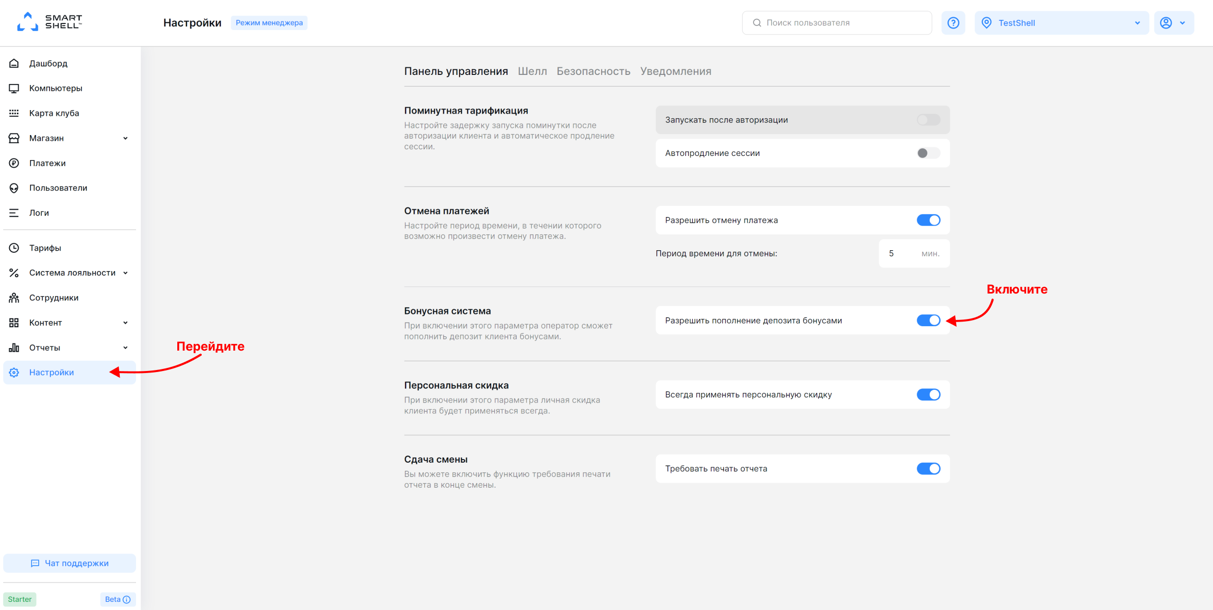
Task: Click the cancellation period minutes field
Action: click(x=914, y=253)
